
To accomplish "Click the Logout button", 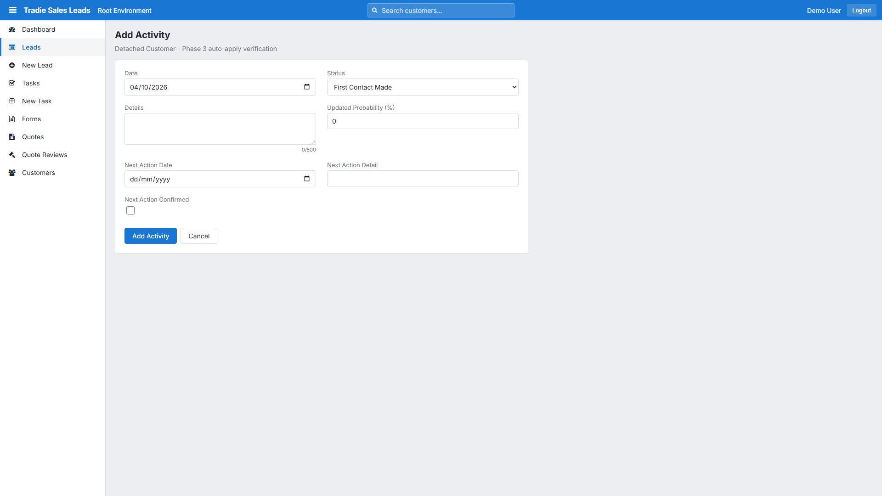I will tap(861, 10).
